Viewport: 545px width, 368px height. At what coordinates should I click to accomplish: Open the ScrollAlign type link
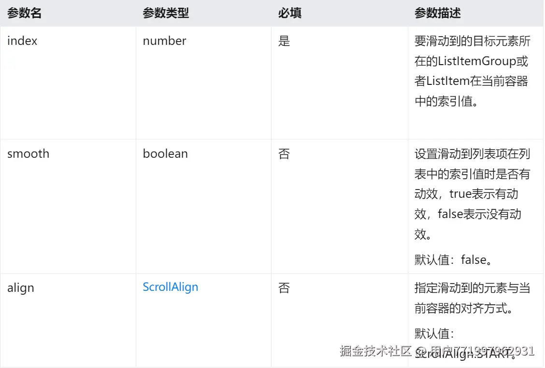170,287
